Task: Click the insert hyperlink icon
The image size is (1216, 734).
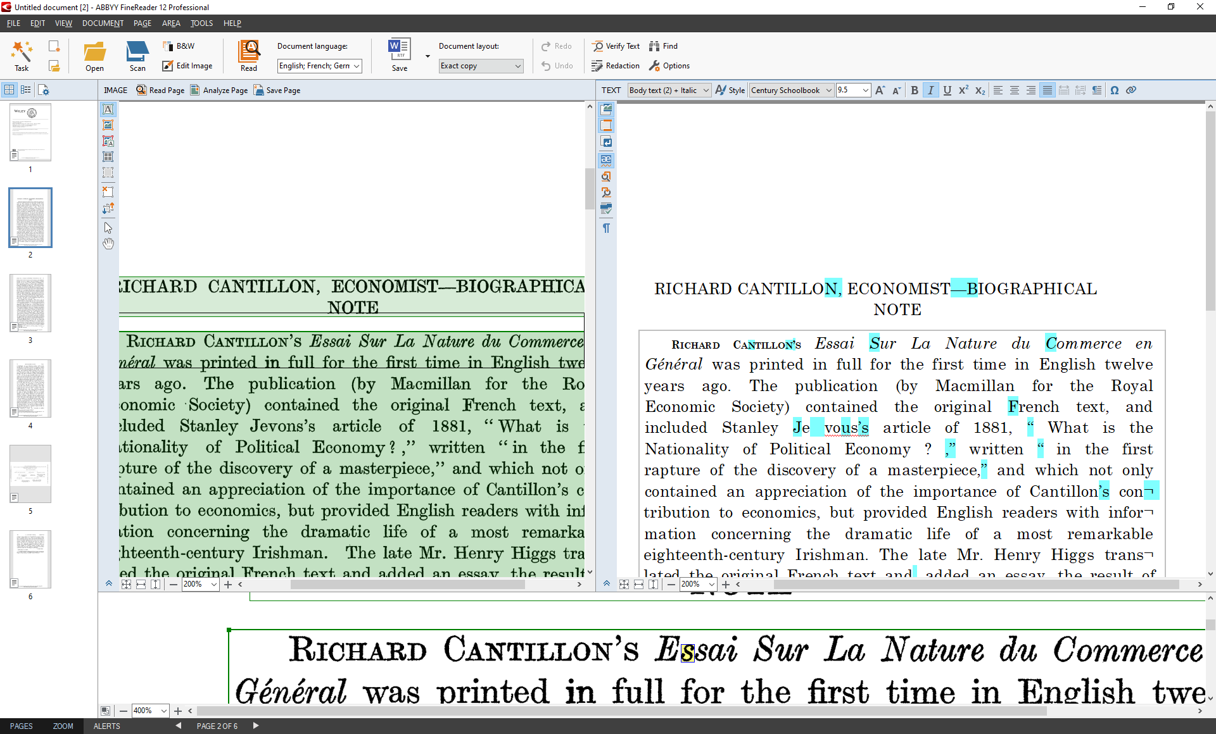Action: [x=1131, y=90]
